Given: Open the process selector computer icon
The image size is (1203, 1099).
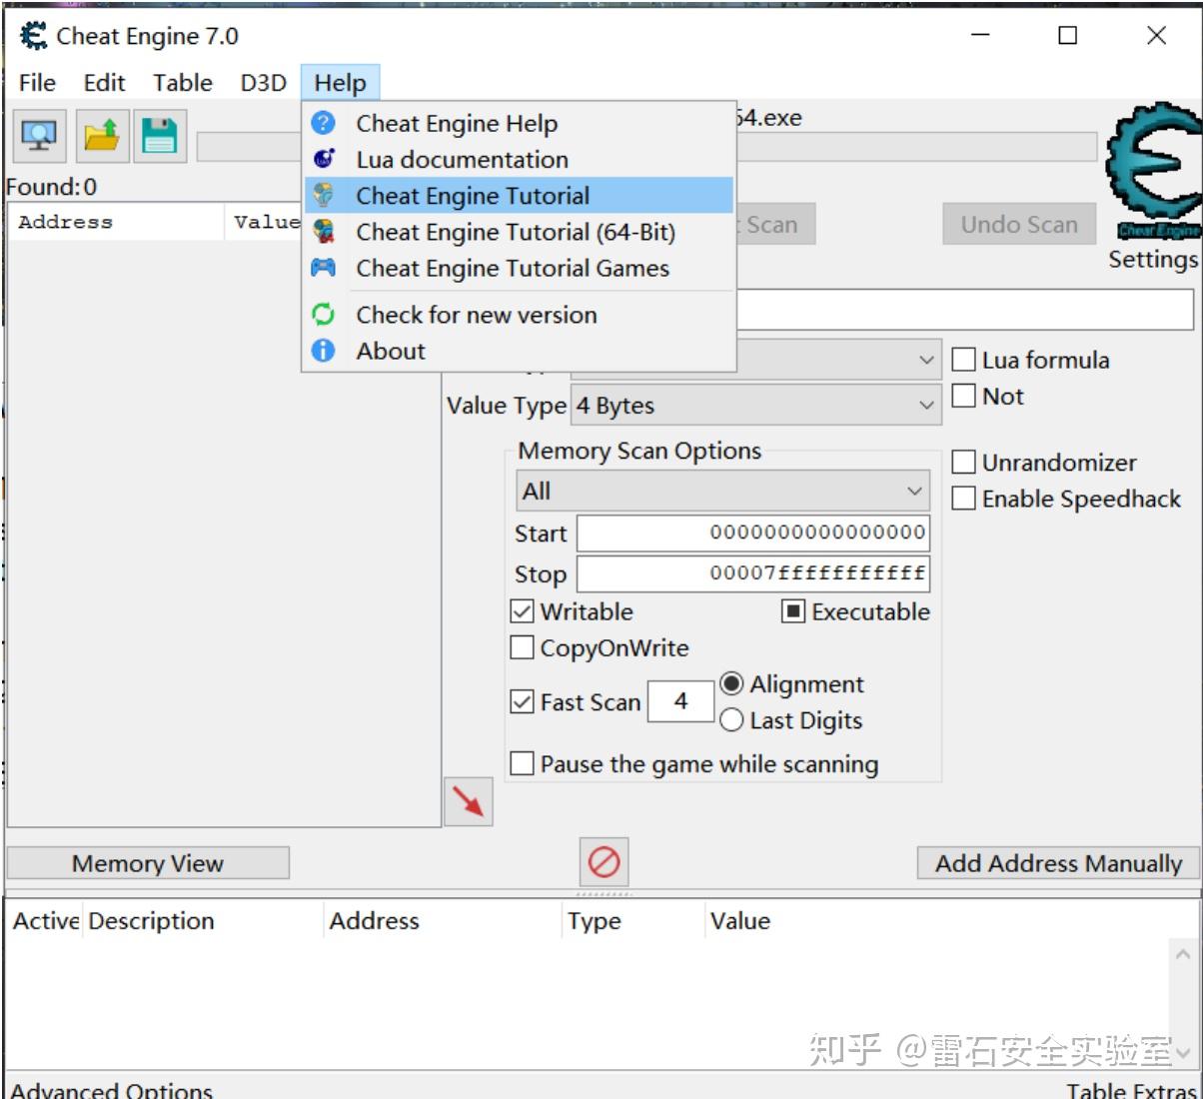Looking at the screenshot, I should tap(39, 136).
